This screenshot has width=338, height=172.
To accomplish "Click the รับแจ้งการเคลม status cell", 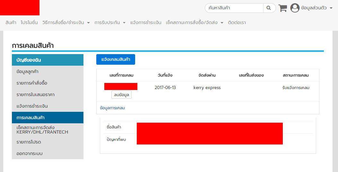I will 296,88.
